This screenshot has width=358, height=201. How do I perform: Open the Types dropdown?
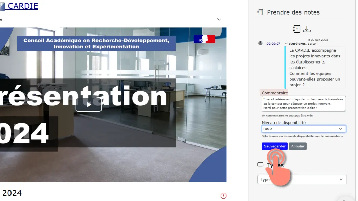click(301, 180)
